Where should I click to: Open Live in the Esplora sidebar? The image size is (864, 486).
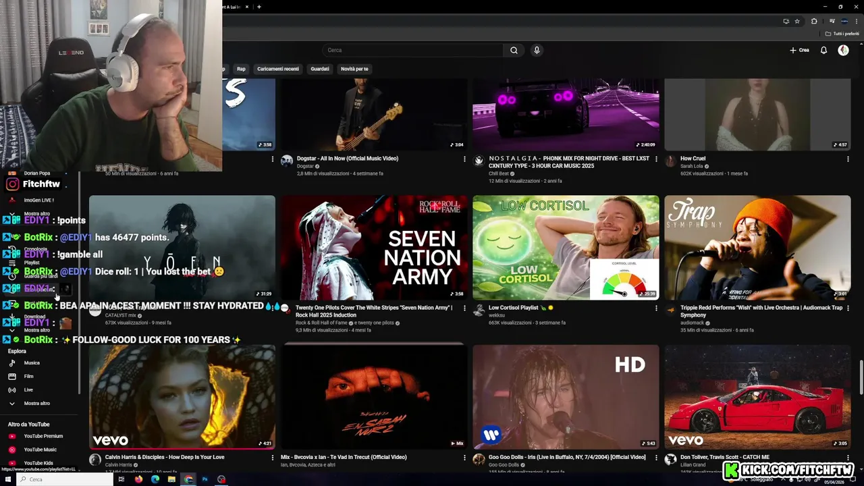40,389
